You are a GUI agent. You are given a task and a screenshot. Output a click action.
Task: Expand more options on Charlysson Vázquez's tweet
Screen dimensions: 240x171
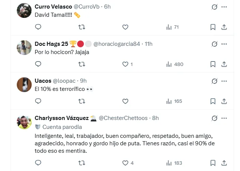(224, 118)
